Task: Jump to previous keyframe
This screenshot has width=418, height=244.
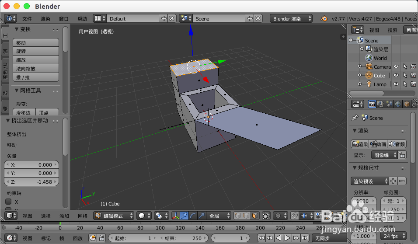Action: point(270,238)
